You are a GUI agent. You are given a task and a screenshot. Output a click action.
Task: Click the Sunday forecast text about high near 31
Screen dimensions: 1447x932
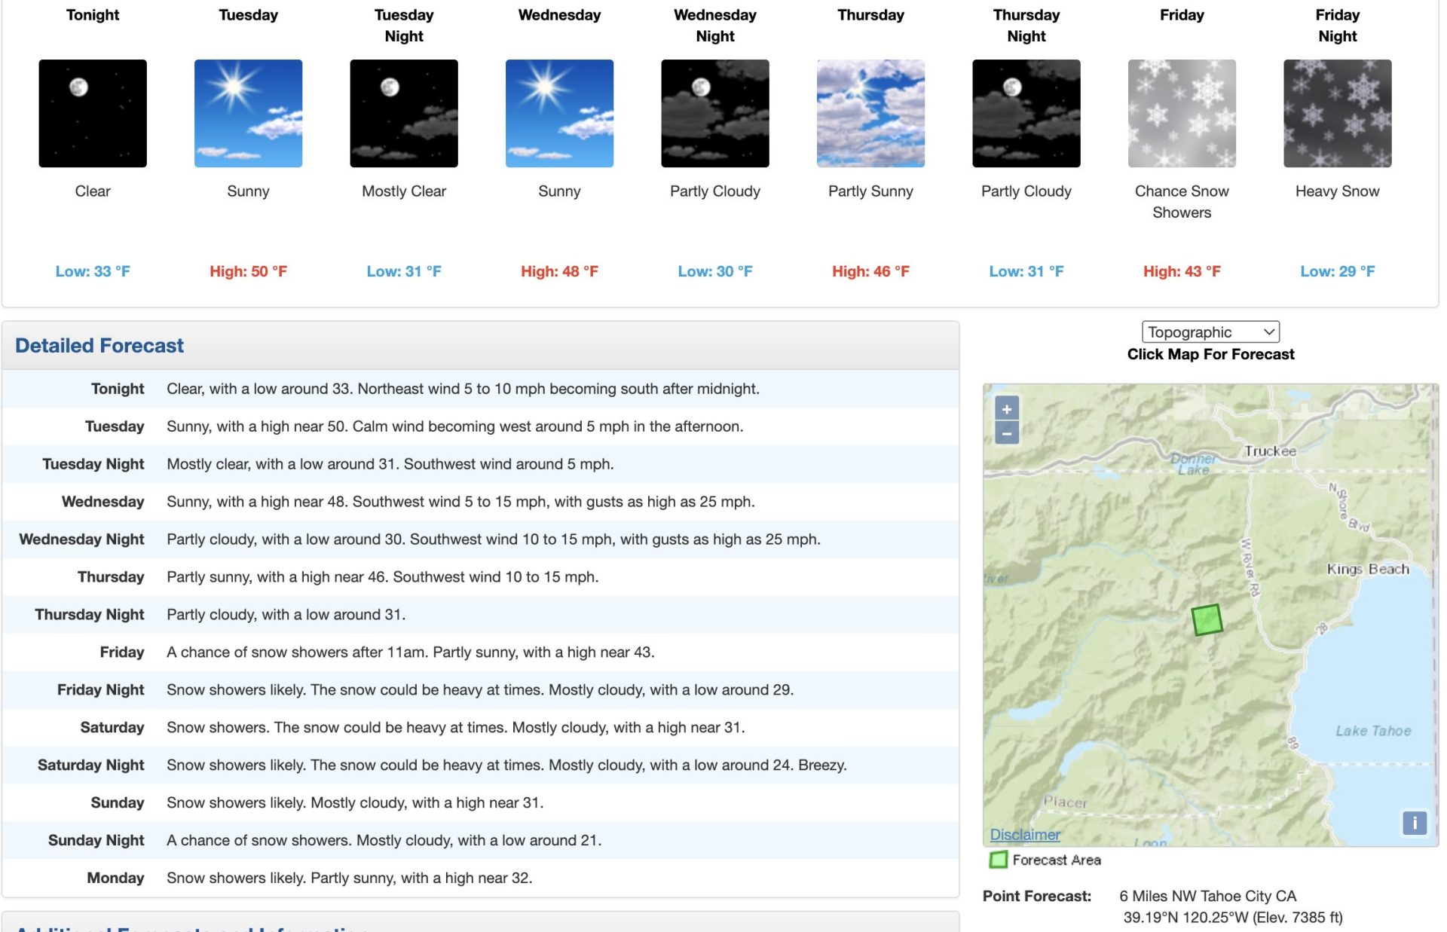(354, 803)
